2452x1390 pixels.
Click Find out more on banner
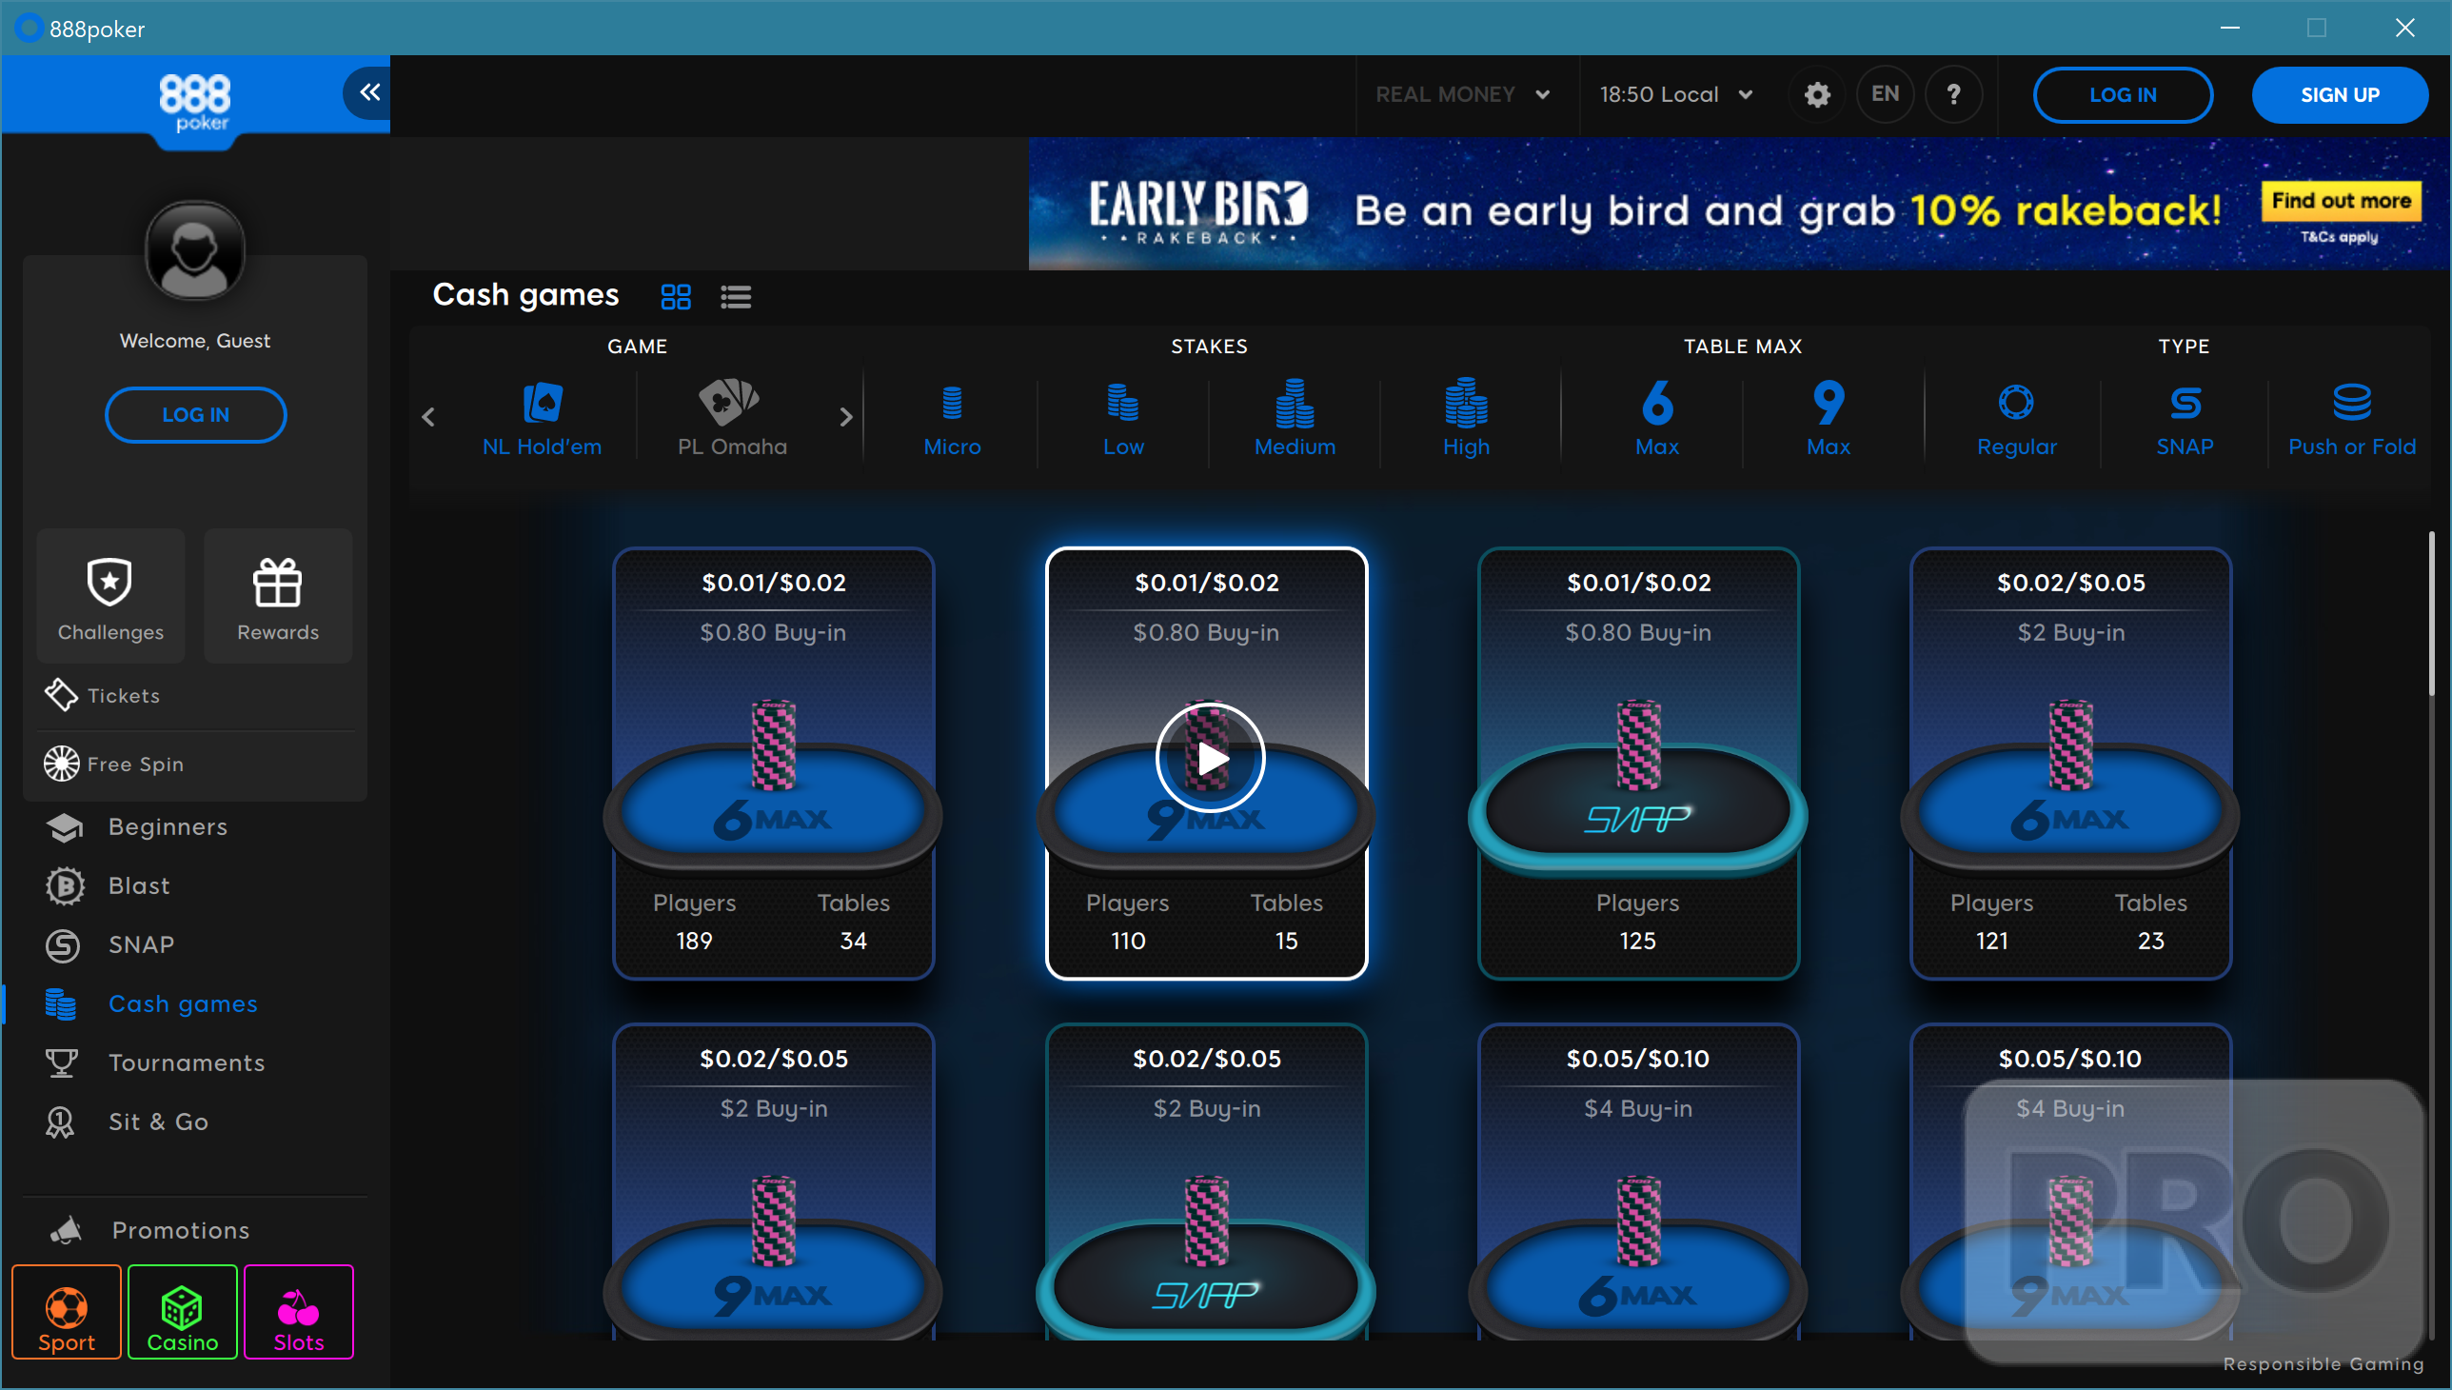(2341, 201)
